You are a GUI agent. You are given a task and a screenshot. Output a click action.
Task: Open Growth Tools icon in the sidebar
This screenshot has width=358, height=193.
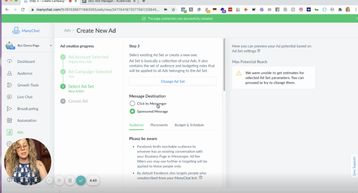pyautogui.click(x=9, y=85)
